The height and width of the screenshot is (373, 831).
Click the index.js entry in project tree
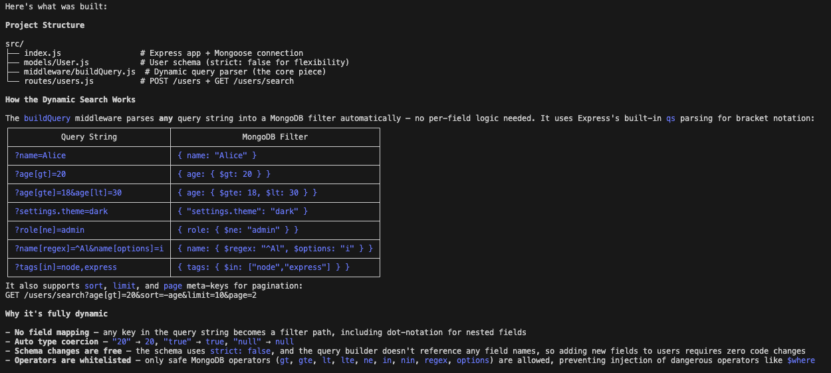coord(43,53)
